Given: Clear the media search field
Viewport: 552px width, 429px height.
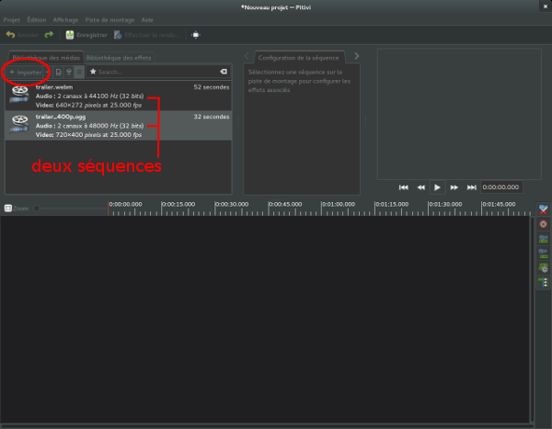Looking at the screenshot, I should click(223, 71).
